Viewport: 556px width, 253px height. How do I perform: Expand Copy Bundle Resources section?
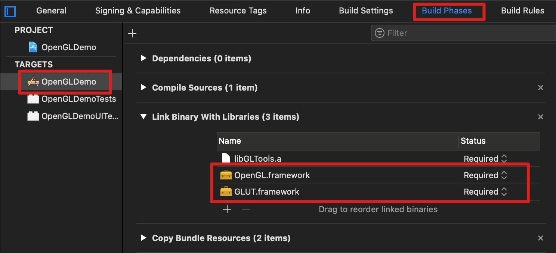pyautogui.click(x=143, y=238)
